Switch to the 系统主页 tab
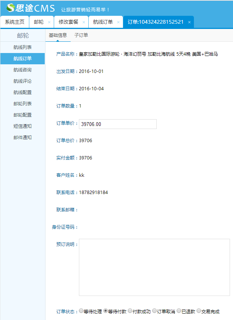Image resolution: width=233 pixels, height=320 pixels. click(x=15, y=22)
